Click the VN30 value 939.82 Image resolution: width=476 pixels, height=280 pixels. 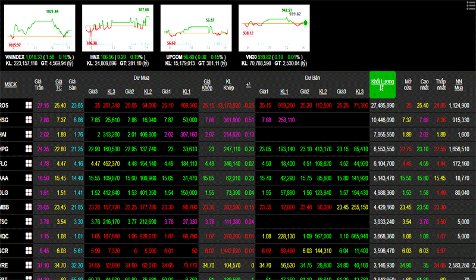[x=264, y=57]
